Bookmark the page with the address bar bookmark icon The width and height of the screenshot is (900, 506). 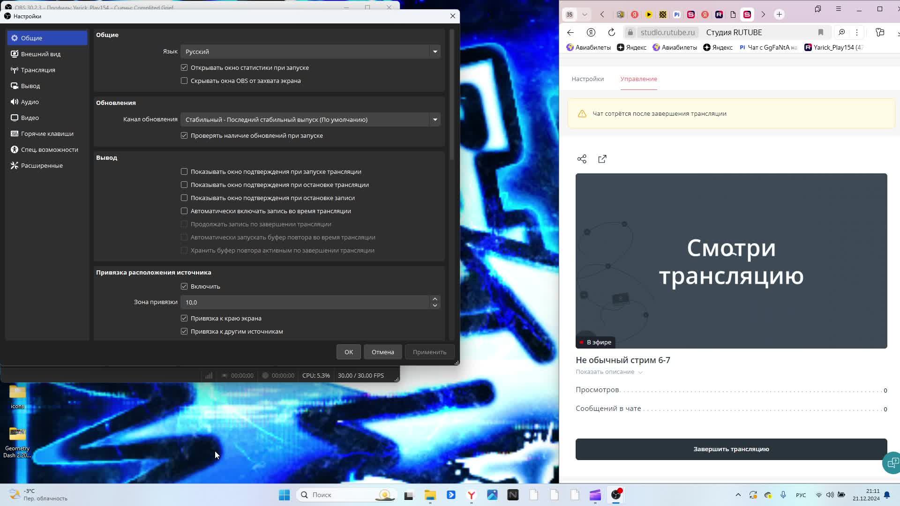[x=820, y=32]
